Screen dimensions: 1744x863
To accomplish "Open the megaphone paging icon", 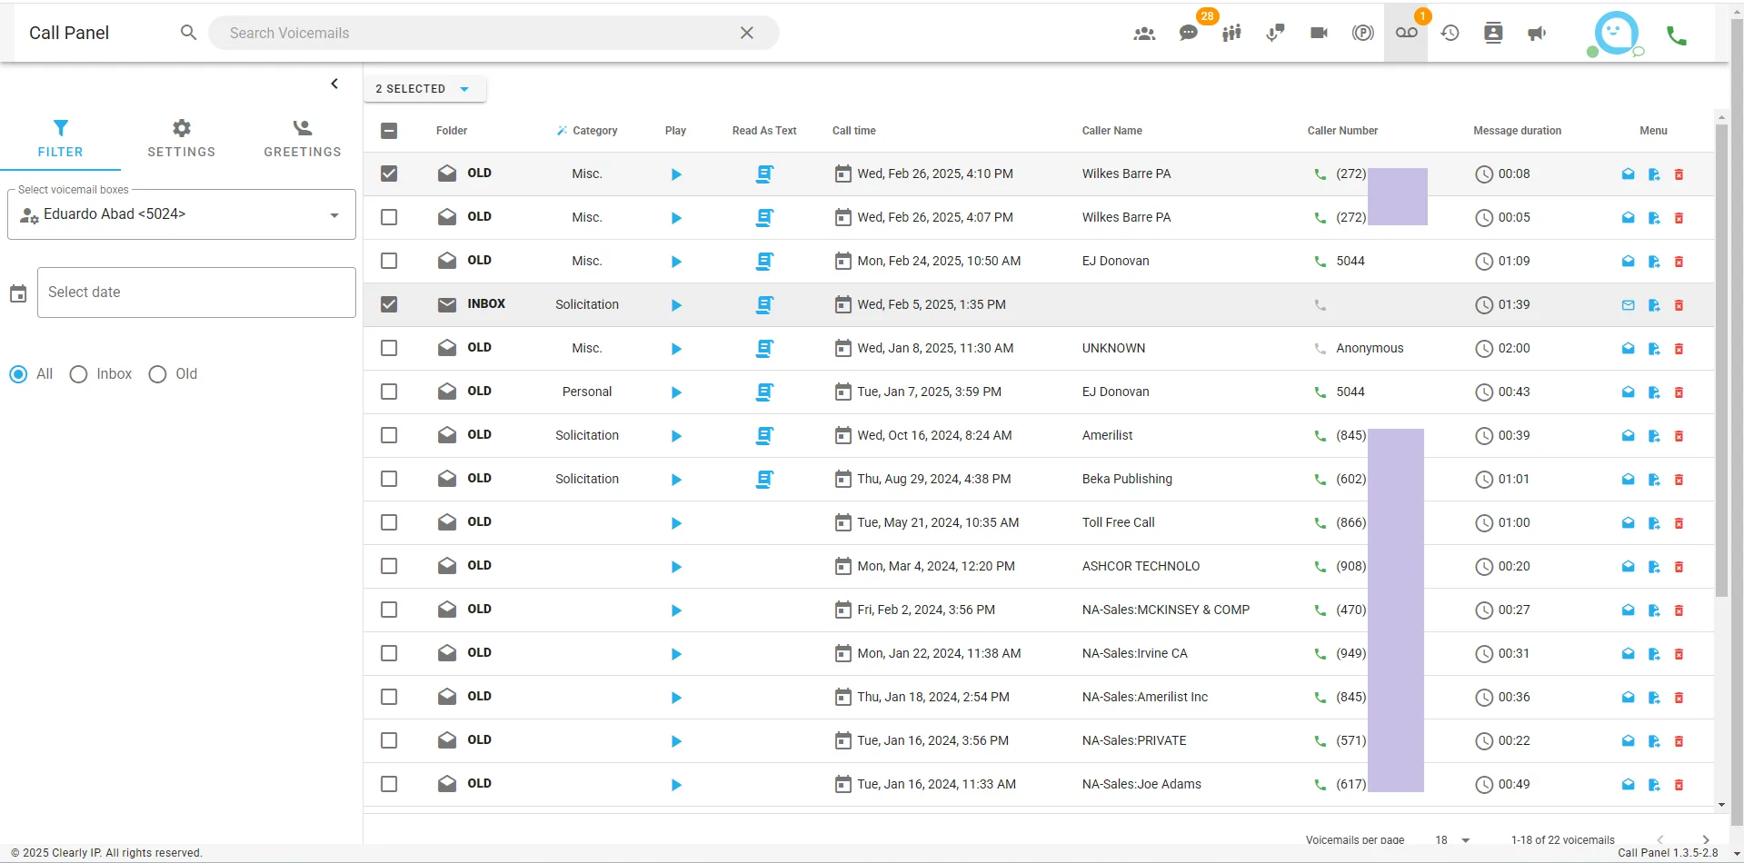I will [x=1537, y=33].
